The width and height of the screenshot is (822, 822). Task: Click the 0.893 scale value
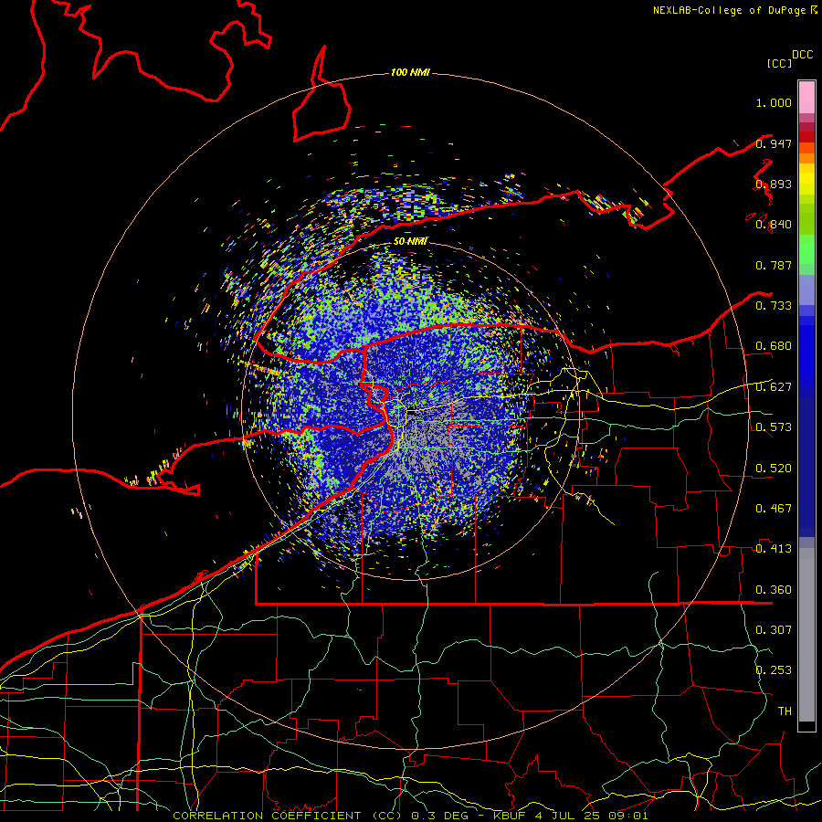[774, 184]
